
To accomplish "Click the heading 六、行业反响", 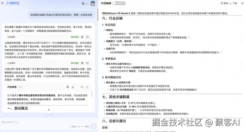I will [112, 18].
